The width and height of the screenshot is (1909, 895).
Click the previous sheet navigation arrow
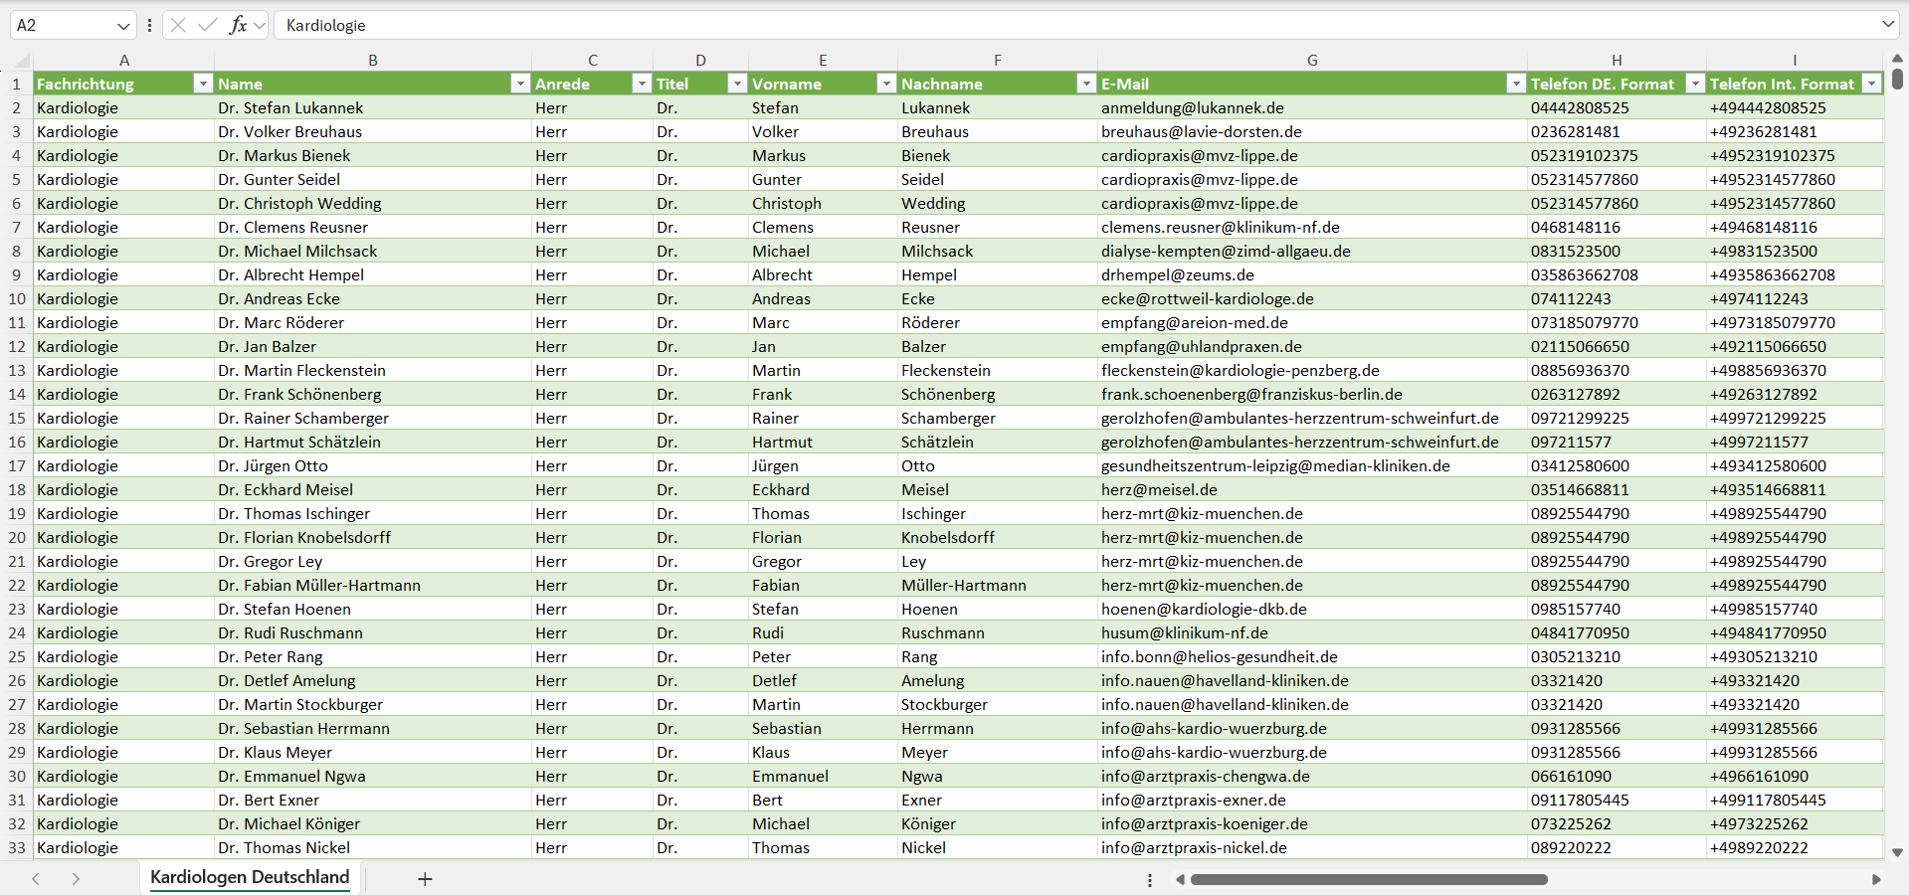[x=36, y=879]
